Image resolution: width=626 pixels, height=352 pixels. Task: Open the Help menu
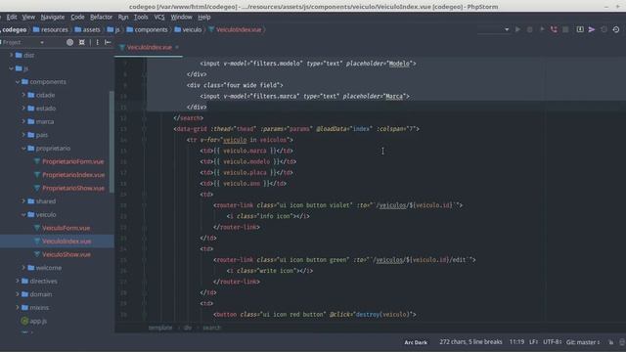point(204,18)
